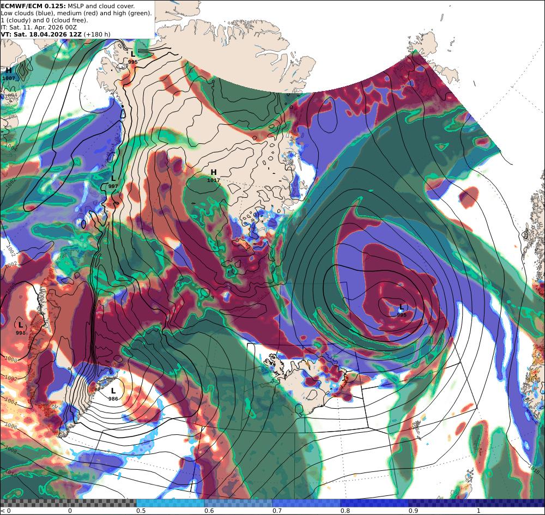This screenshot has width=545, height=515.
Task: Select the 'IT: Sat. 11. Apr. 2026 00Z' line
Action: (39, 27)
